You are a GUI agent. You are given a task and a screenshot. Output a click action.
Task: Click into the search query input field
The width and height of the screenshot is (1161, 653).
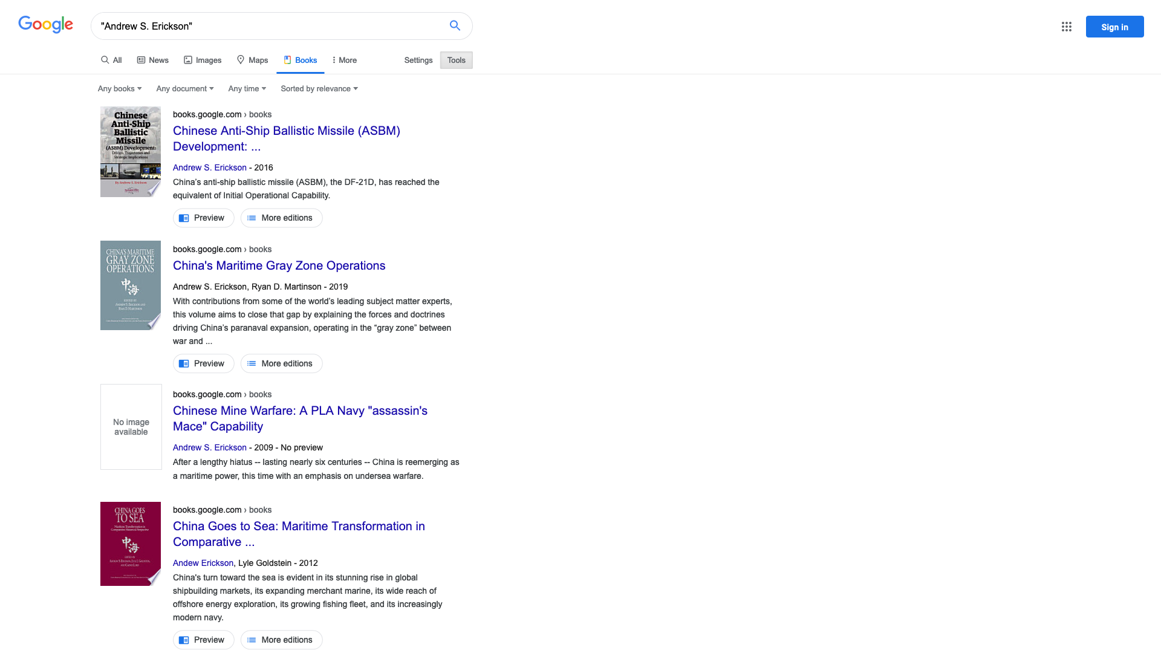click(x=269, y=26)
